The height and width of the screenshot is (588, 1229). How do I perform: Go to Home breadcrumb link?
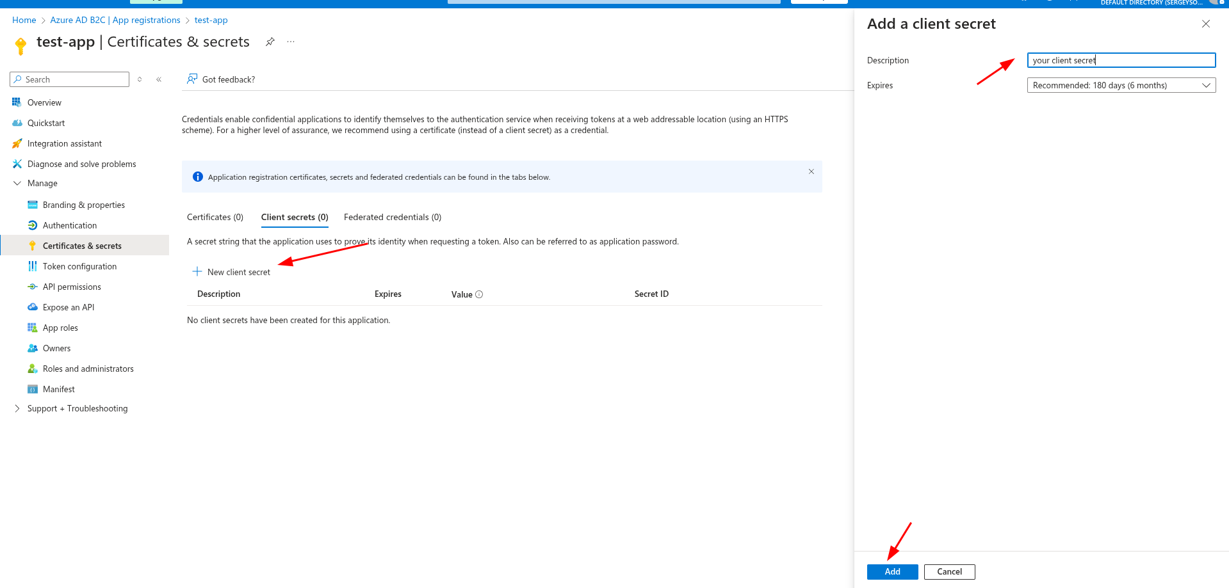click(x=24, y=20)
